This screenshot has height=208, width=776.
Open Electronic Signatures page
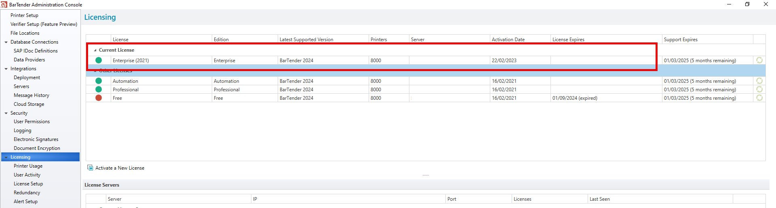pos(36,139)
